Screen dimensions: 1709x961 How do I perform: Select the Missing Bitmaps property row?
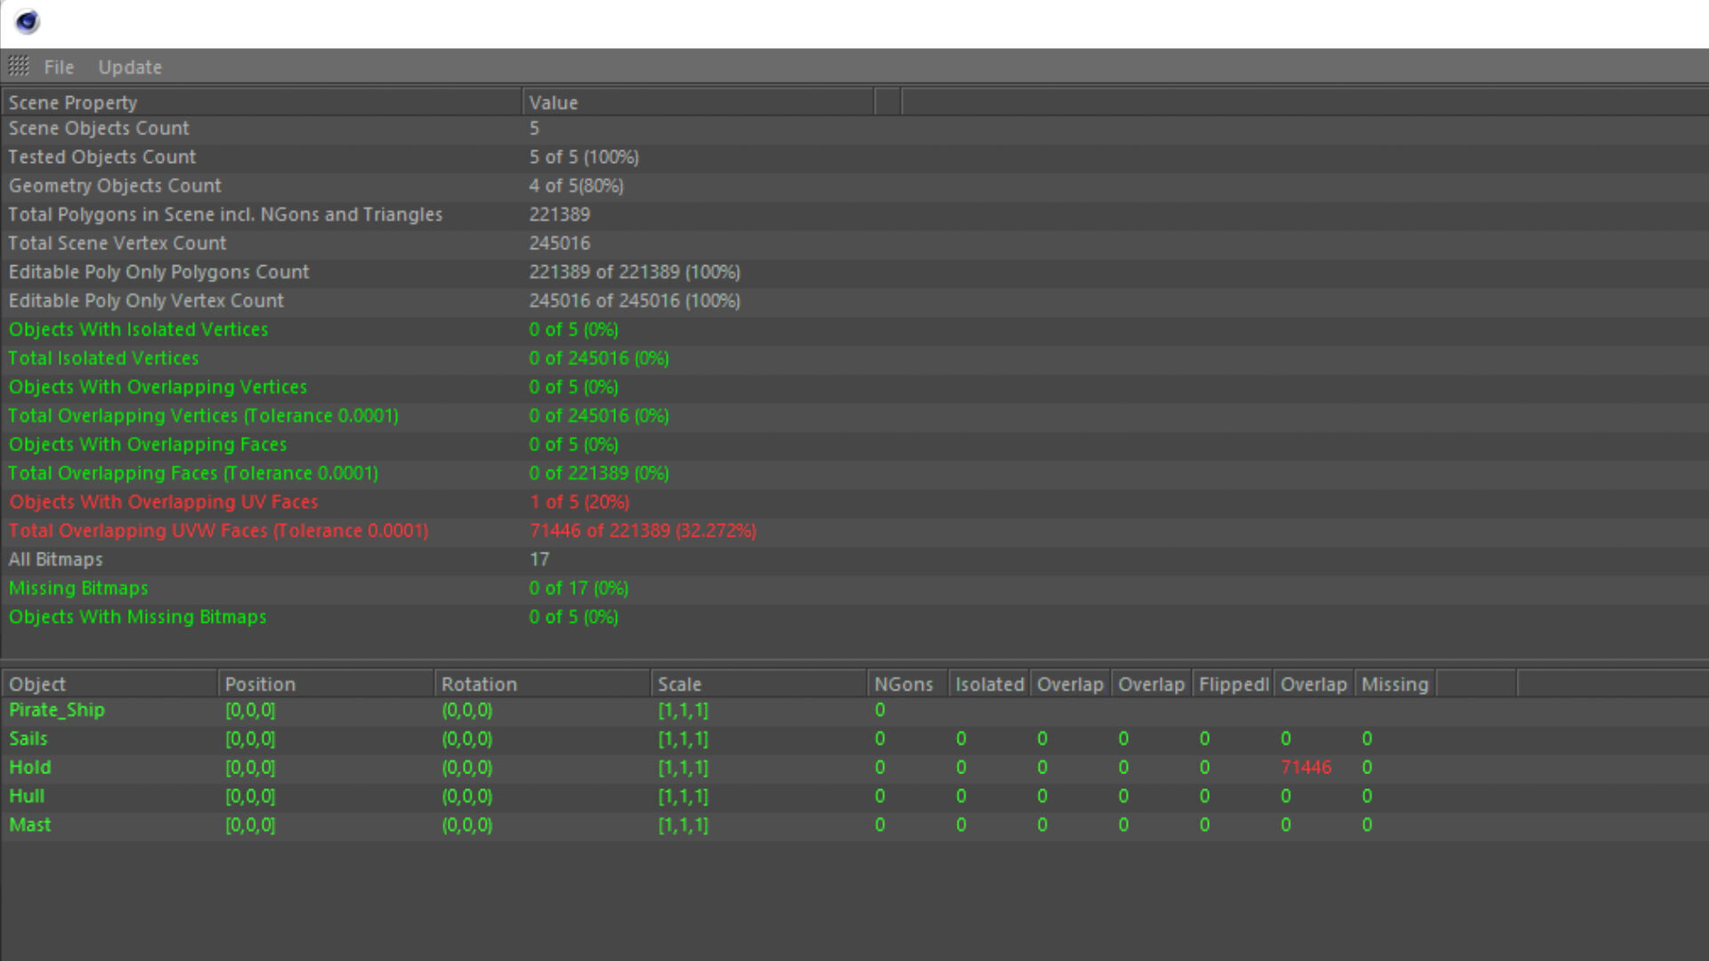[78, 588]
